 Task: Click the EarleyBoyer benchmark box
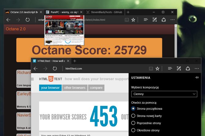[24, 100]
